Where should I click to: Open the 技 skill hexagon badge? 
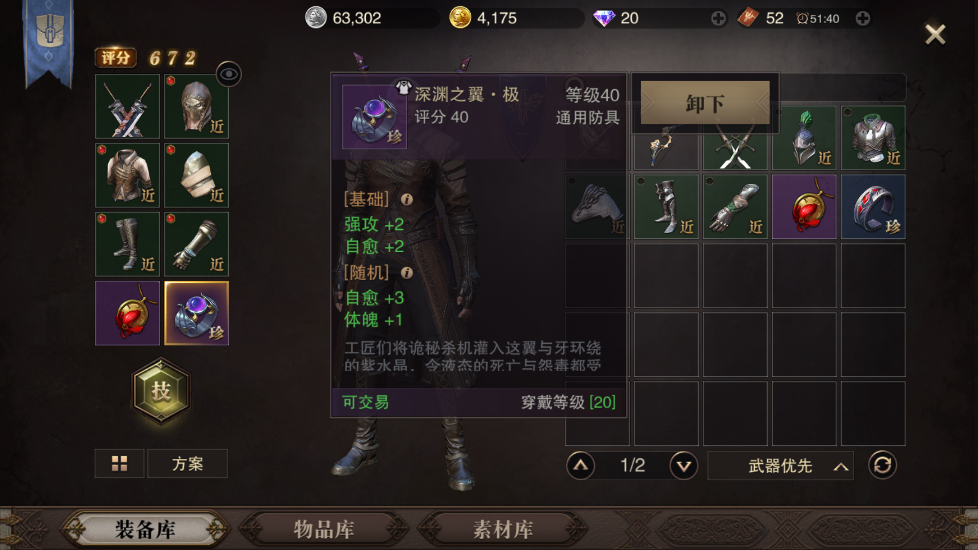pos(161,391)
